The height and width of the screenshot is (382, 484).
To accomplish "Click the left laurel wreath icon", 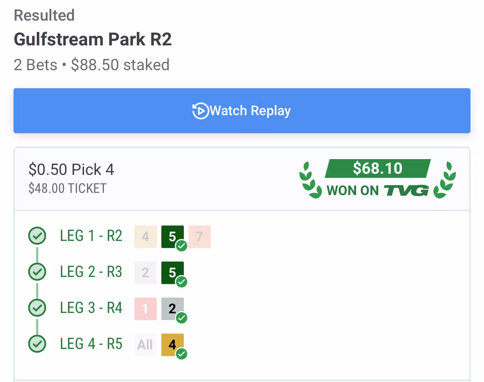I will [x=310, y=180].
